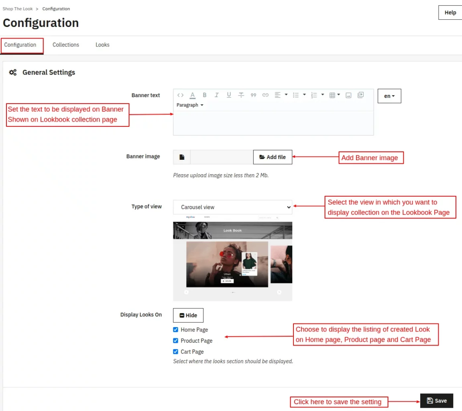The height and width of the screenshot is (411, 462).
Task: Toggle bold formatting
Action: pyautogui.click(x=204, y=95)
